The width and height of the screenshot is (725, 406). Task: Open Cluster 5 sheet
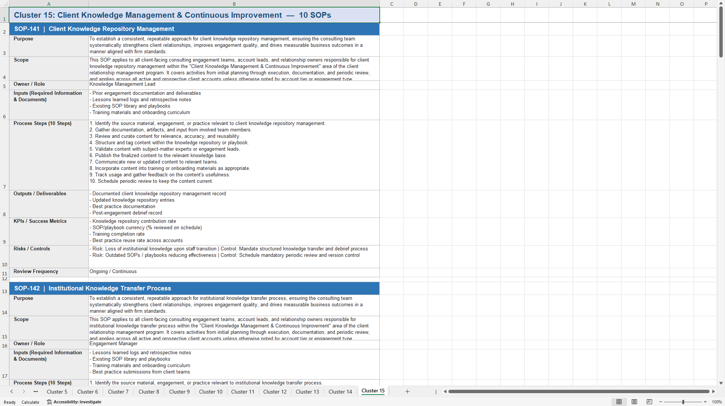[57, 392]
